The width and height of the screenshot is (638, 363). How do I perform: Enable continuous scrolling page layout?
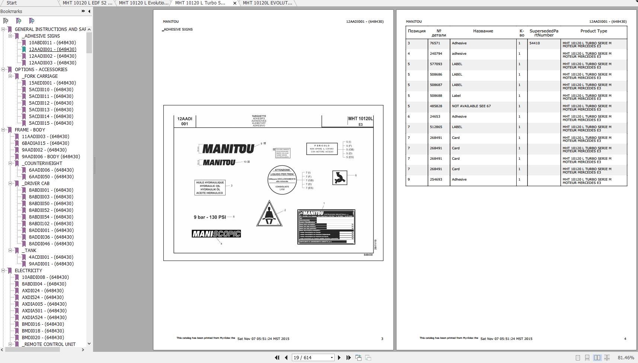click(587, 357)
